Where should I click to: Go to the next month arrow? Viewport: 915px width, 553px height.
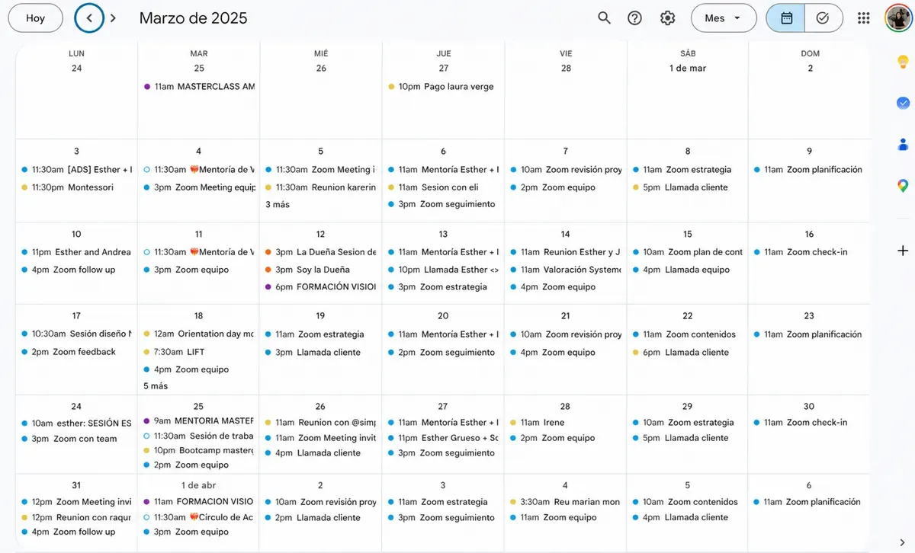tap(114, 18)
